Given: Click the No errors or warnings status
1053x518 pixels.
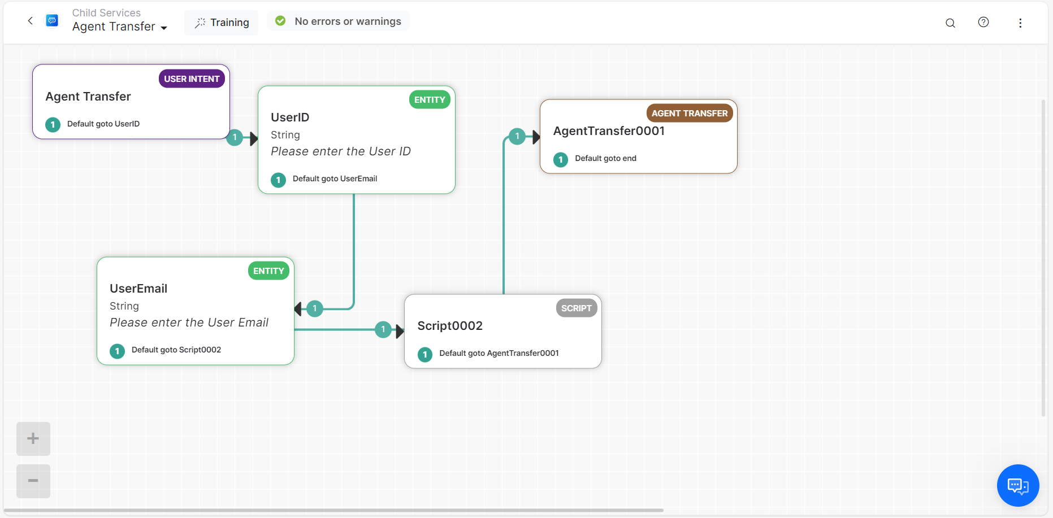Looking at the screenshot, I should 339,21.
